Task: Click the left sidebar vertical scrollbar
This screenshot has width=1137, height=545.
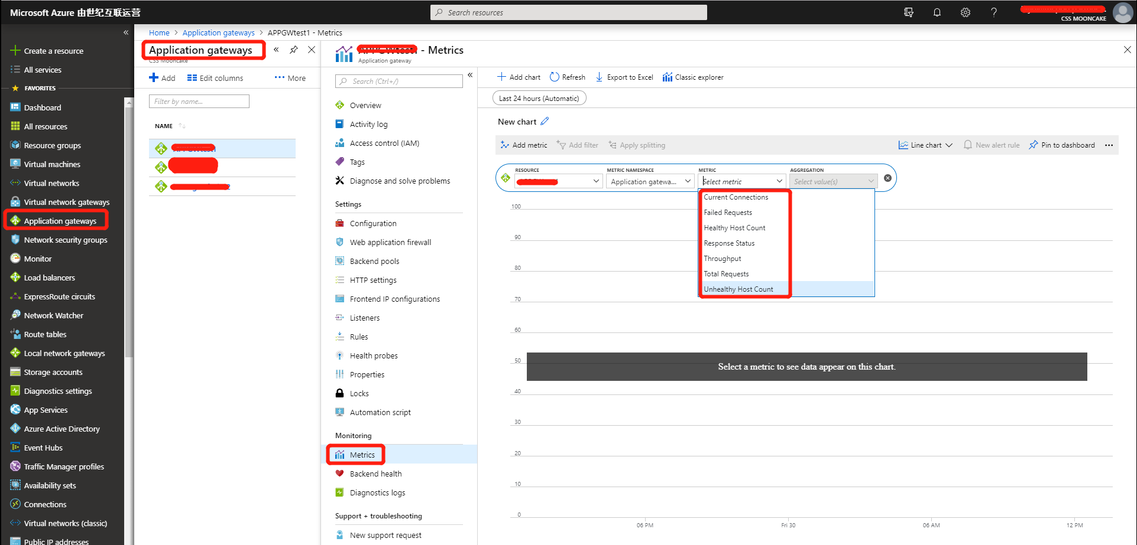Action: coord(128,236)
